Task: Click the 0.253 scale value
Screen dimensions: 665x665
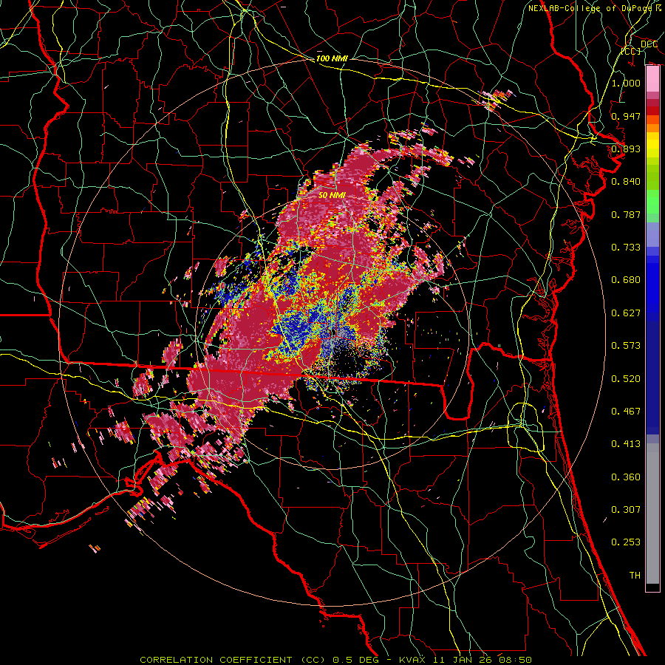Action: (x=626, y=542)
